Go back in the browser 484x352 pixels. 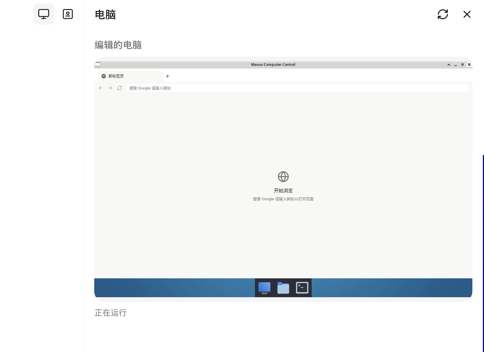(x=101, y=88)
